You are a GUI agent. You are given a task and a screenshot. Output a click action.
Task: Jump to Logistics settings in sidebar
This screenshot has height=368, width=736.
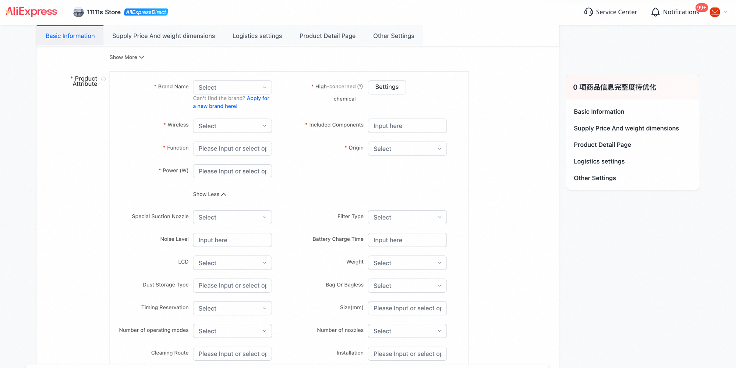click(x=599, y=161)
